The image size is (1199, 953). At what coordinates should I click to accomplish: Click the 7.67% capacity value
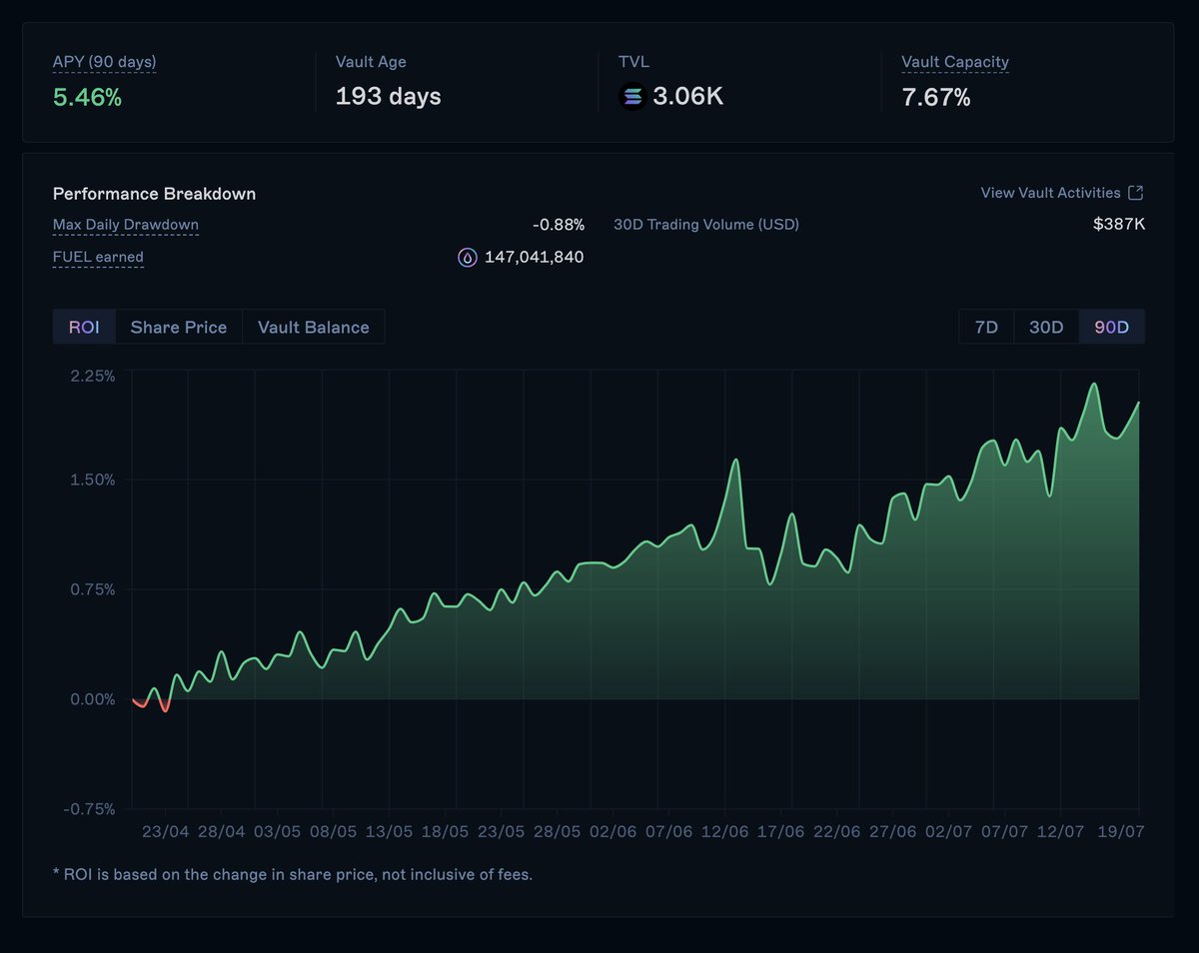tap(936, 97)
